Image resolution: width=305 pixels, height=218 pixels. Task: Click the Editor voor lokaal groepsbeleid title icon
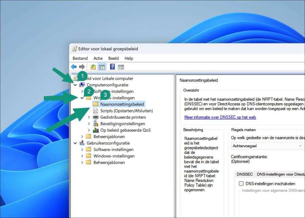(x=75, y=49)
